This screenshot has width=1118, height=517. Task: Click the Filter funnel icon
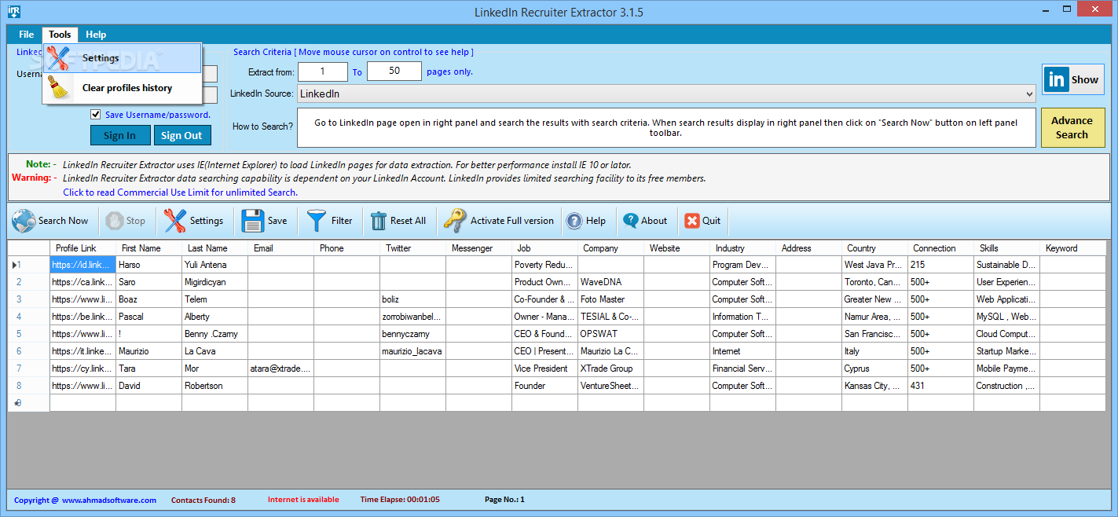pos(317,221)
